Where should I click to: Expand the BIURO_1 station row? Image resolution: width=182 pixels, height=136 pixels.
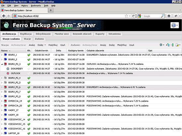[x=2, y=55]
